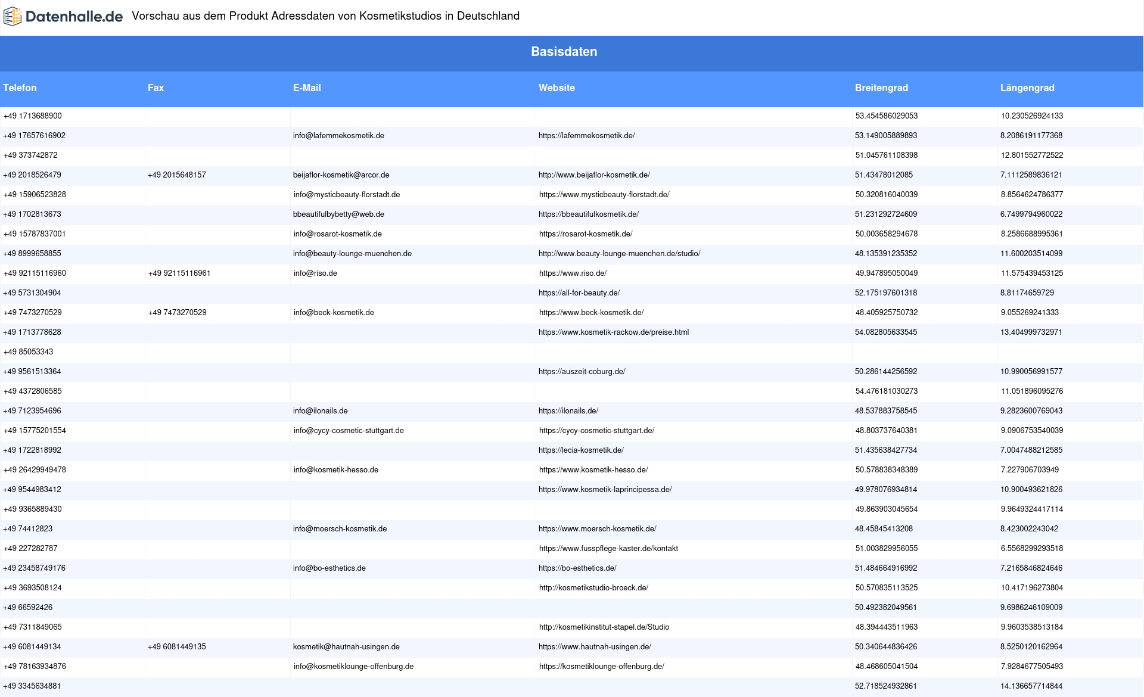Viewport: 1144px width, 697px height.
Task: Open the bbeautifulkosmetik.de website link
Action: click(588, 214)
